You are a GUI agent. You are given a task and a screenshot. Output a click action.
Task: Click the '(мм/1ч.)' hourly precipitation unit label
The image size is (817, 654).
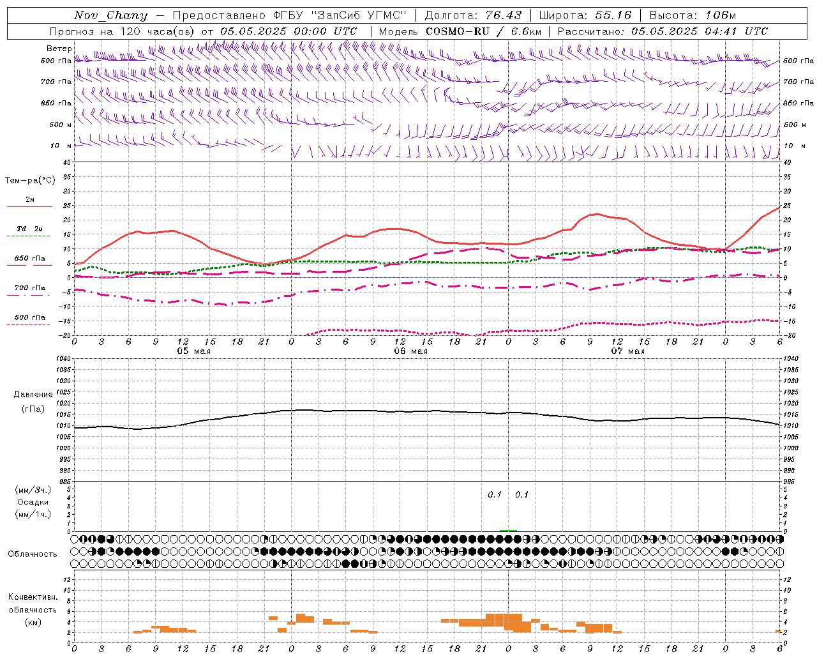coord(33,514)
